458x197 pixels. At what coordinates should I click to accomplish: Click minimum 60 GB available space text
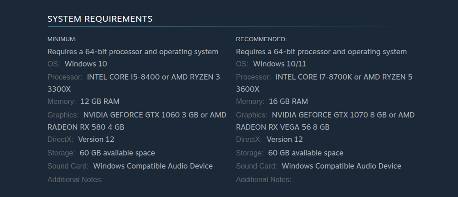[117, 153]
